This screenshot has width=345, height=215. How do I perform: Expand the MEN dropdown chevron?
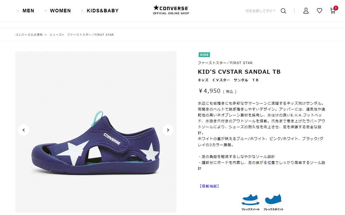[18, 11]
